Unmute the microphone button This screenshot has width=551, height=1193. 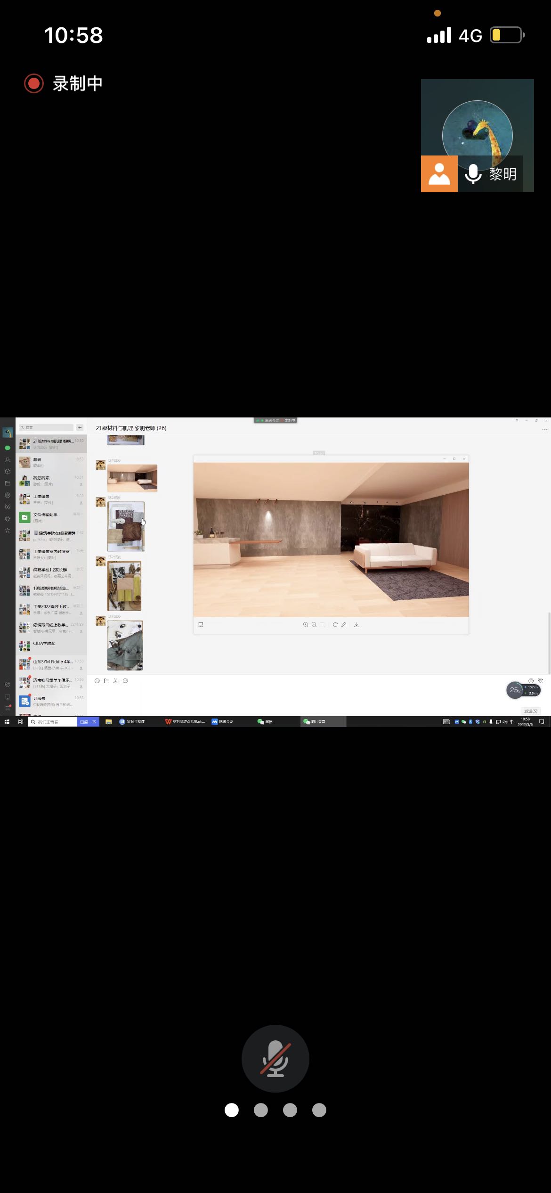(275, 1058)
